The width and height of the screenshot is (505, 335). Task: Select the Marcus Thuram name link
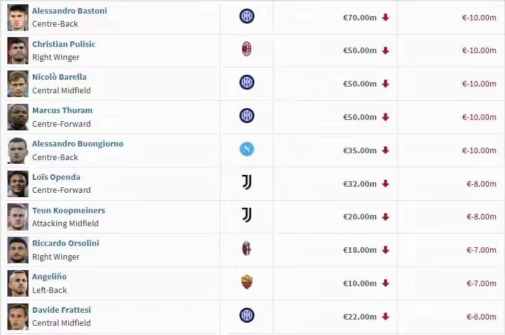pyautogui.click(x=62, y=111)
